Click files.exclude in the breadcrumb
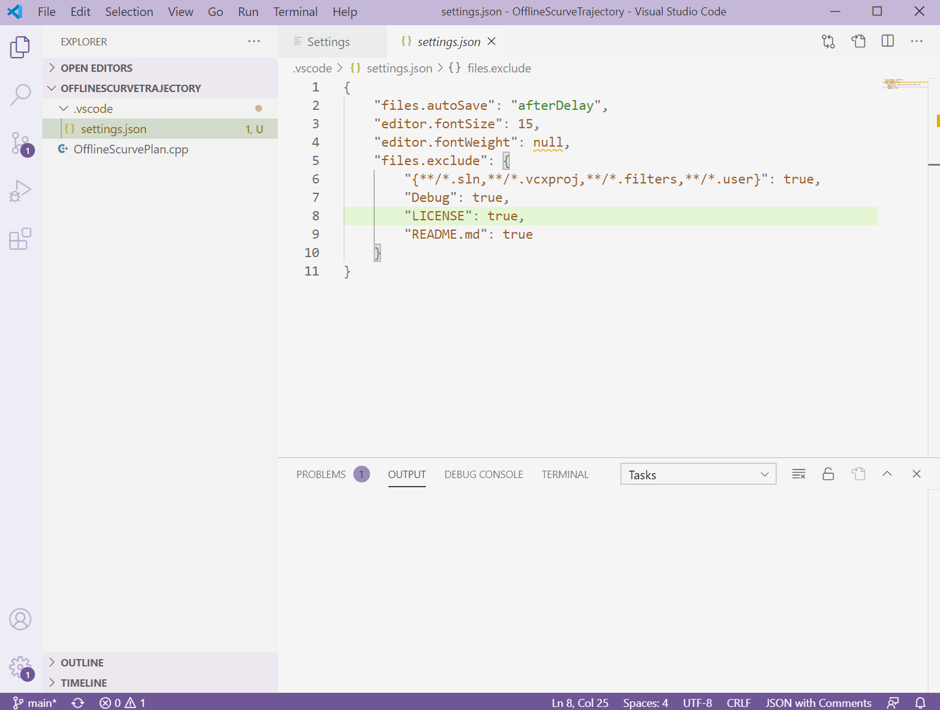The image size is (940, 710). click(499, 68)
